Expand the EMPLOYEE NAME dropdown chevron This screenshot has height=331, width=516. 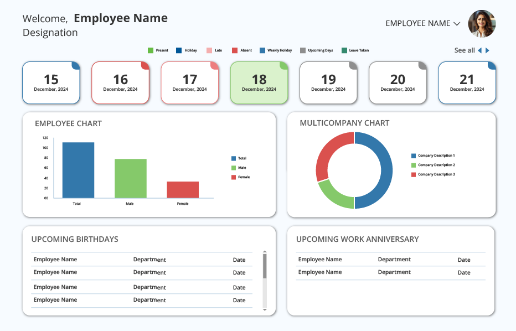pyautogui.click(x=457, y=24)
